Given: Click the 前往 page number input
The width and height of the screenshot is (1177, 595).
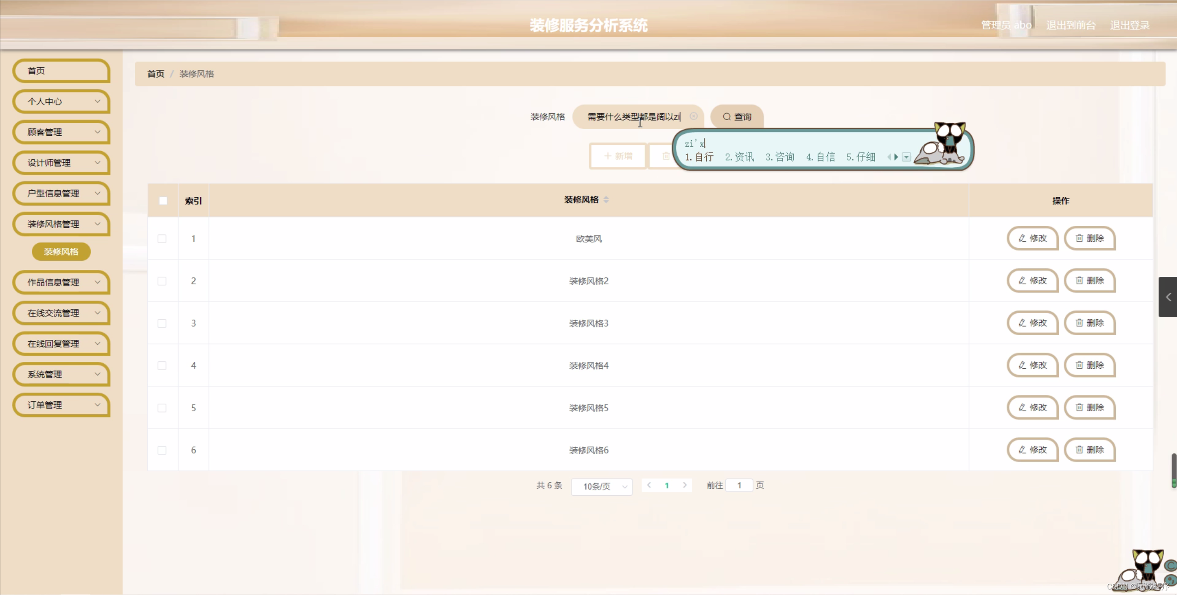Looking at the screenshot, I should click(x=739, y=485).
